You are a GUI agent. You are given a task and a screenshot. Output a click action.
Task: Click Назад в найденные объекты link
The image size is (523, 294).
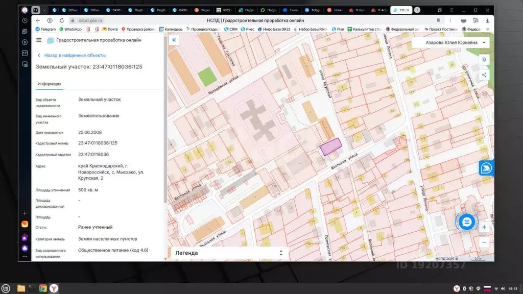[75, 55]
